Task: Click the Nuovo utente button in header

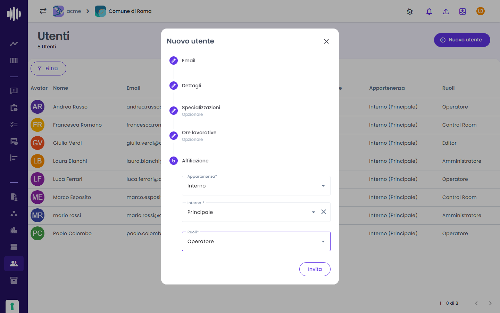Action: pyautogui.click(x=462, y=40)
